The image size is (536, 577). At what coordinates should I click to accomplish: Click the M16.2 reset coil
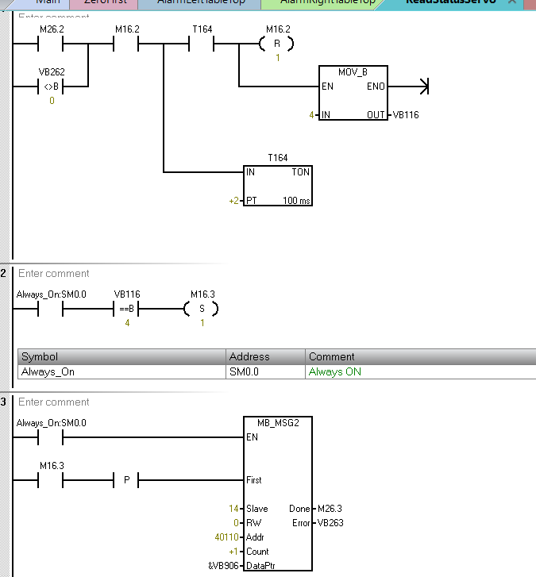point(278,44)
